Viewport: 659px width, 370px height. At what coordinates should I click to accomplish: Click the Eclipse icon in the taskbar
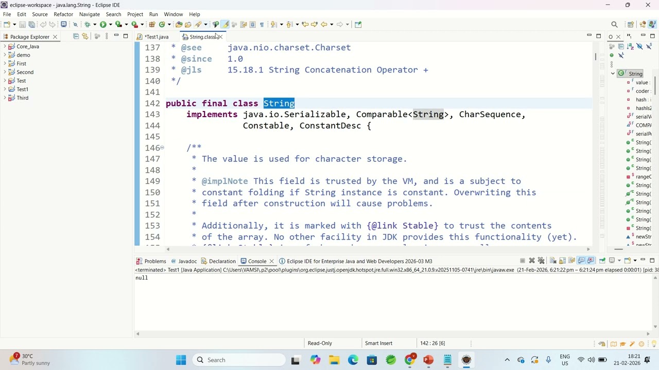point(466,360)
